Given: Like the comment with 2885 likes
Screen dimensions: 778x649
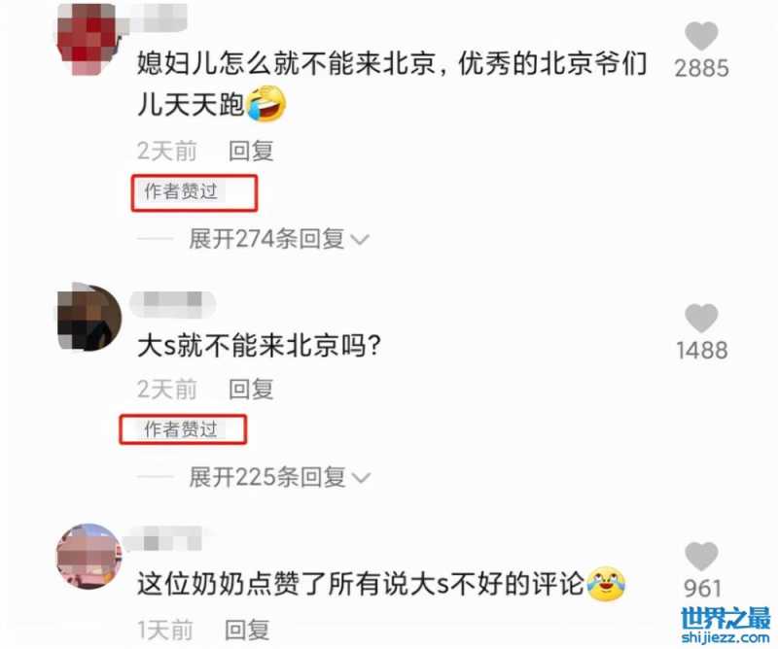Looking at the screenshot, I should pos(701,36).
